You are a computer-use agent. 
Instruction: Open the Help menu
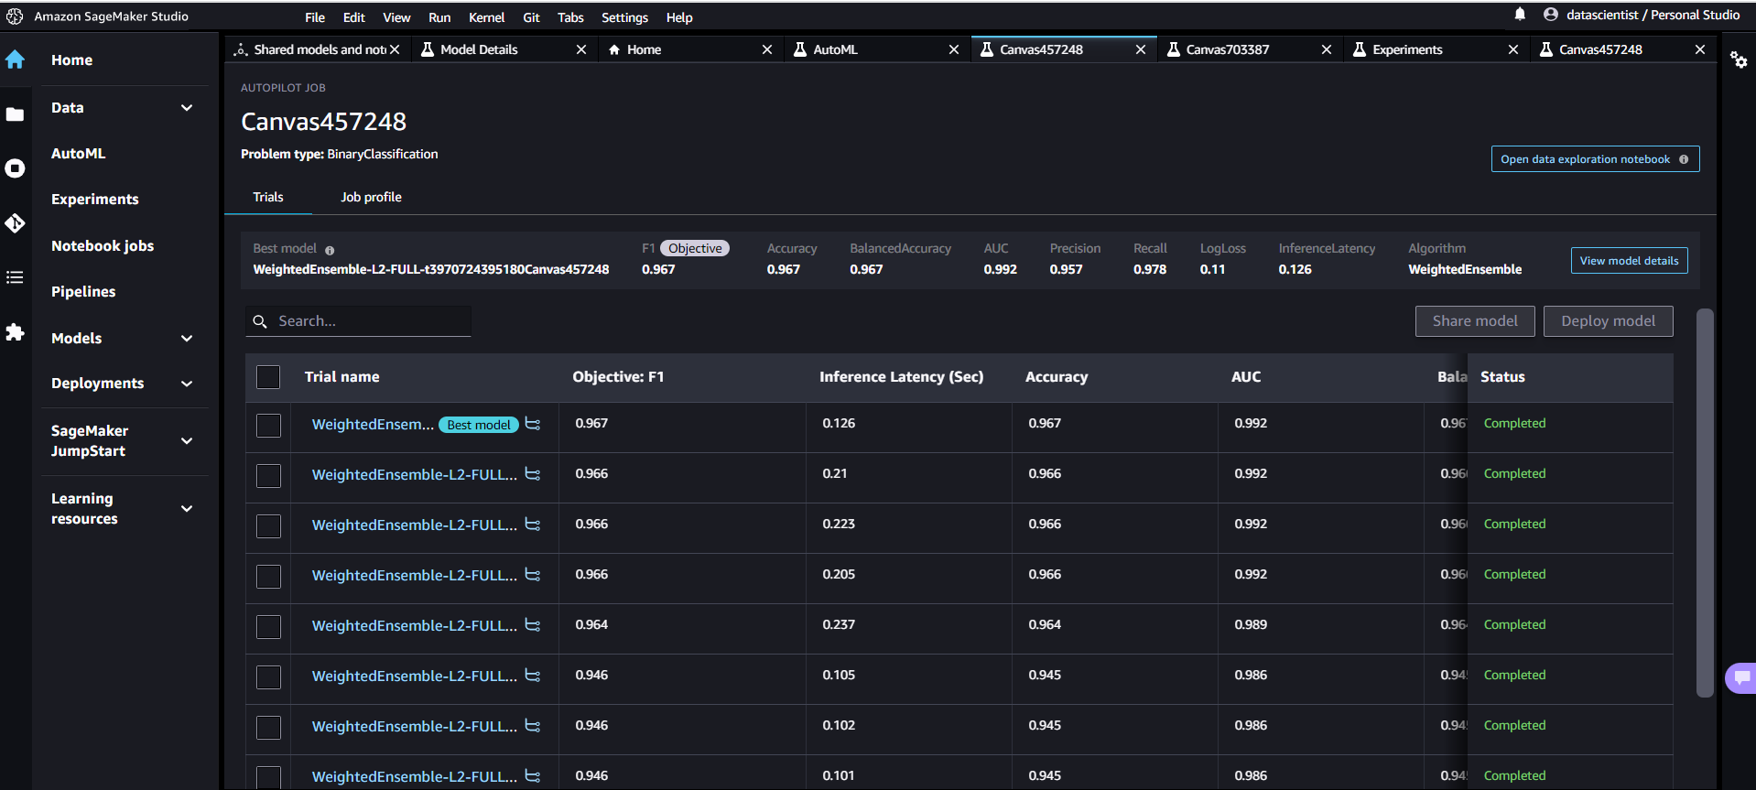(x=679, y=17)
